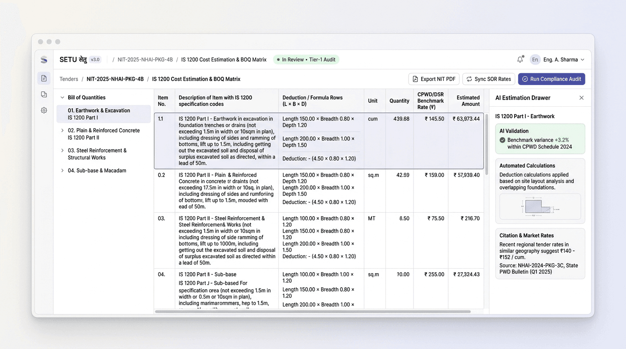Viewport: 626px width, 349px height.
Task: Open the copy/layers sidebar icon
Action: pyautogui.click(x=44, y=95)
